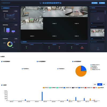Click the empty-image placeholder icon in the third alert card
107x107 pixels.
[98, 48]
